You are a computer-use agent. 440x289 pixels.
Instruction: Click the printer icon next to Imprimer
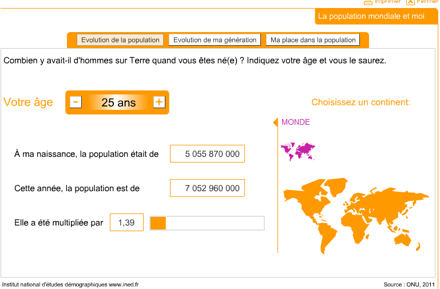[368, 2]
